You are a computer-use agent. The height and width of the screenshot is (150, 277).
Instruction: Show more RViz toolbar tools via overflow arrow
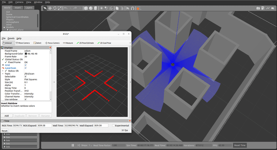(130, 43)
